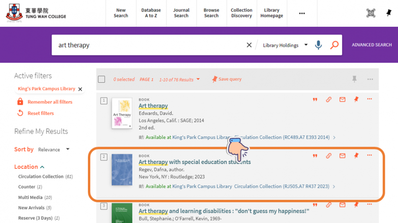Pin the learning disabilities book record
This screenshot has width=398, height=223.
[356, 204]
